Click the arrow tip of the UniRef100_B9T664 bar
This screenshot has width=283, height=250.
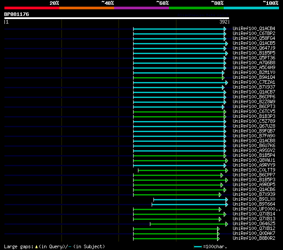[x=226, y=204]
